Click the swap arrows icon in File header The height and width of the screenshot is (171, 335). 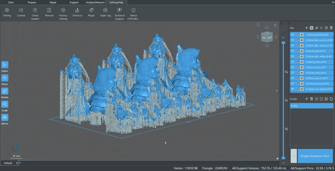[x=317, y=28]
